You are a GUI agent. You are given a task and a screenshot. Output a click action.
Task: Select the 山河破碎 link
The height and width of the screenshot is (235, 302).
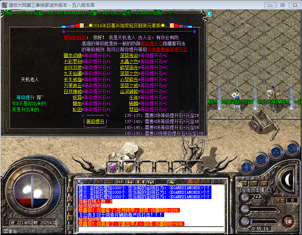(x=129, y=91)
